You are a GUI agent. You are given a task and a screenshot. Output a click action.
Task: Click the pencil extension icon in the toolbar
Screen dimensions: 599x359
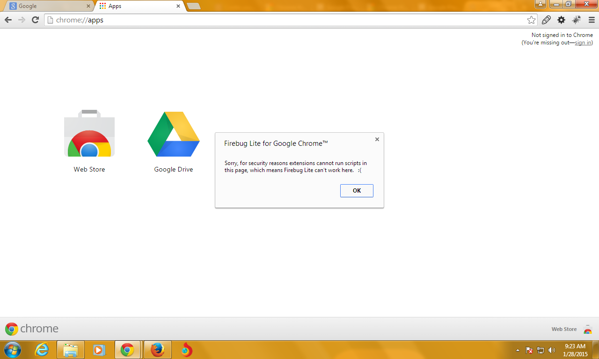[546, 20]
